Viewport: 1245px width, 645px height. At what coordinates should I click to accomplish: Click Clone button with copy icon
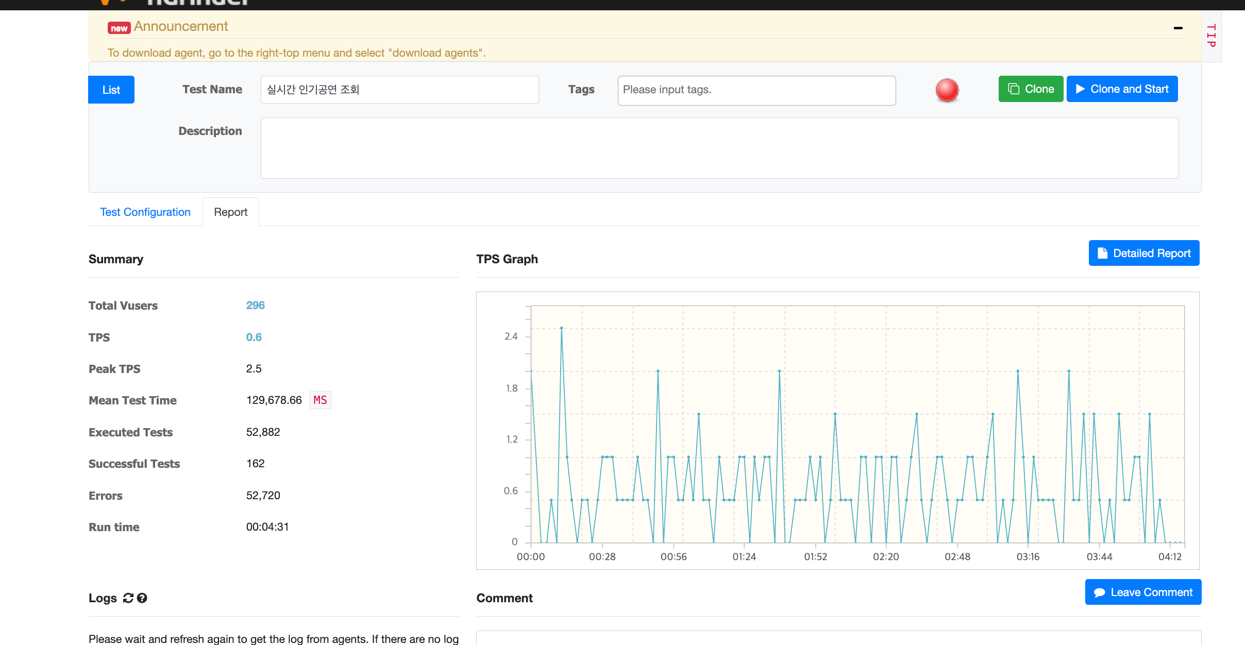[x=1030, y=89]
